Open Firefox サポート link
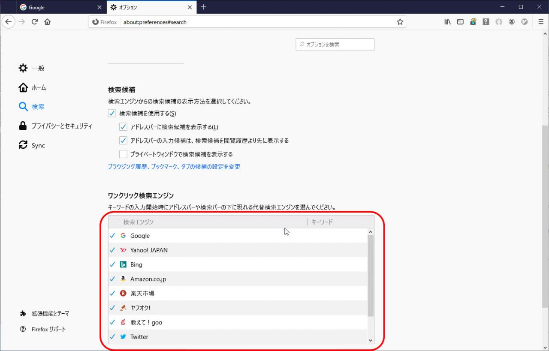 pos(42,329)
